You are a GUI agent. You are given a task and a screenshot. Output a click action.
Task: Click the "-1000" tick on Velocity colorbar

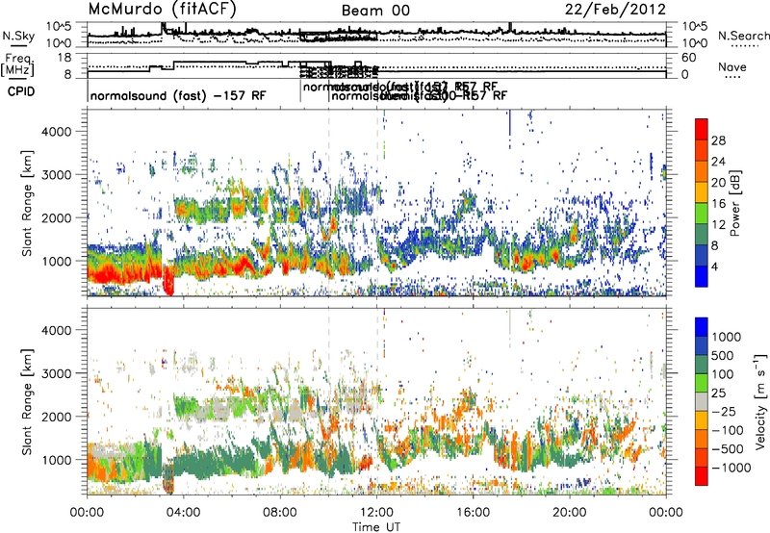click(731, 468)
